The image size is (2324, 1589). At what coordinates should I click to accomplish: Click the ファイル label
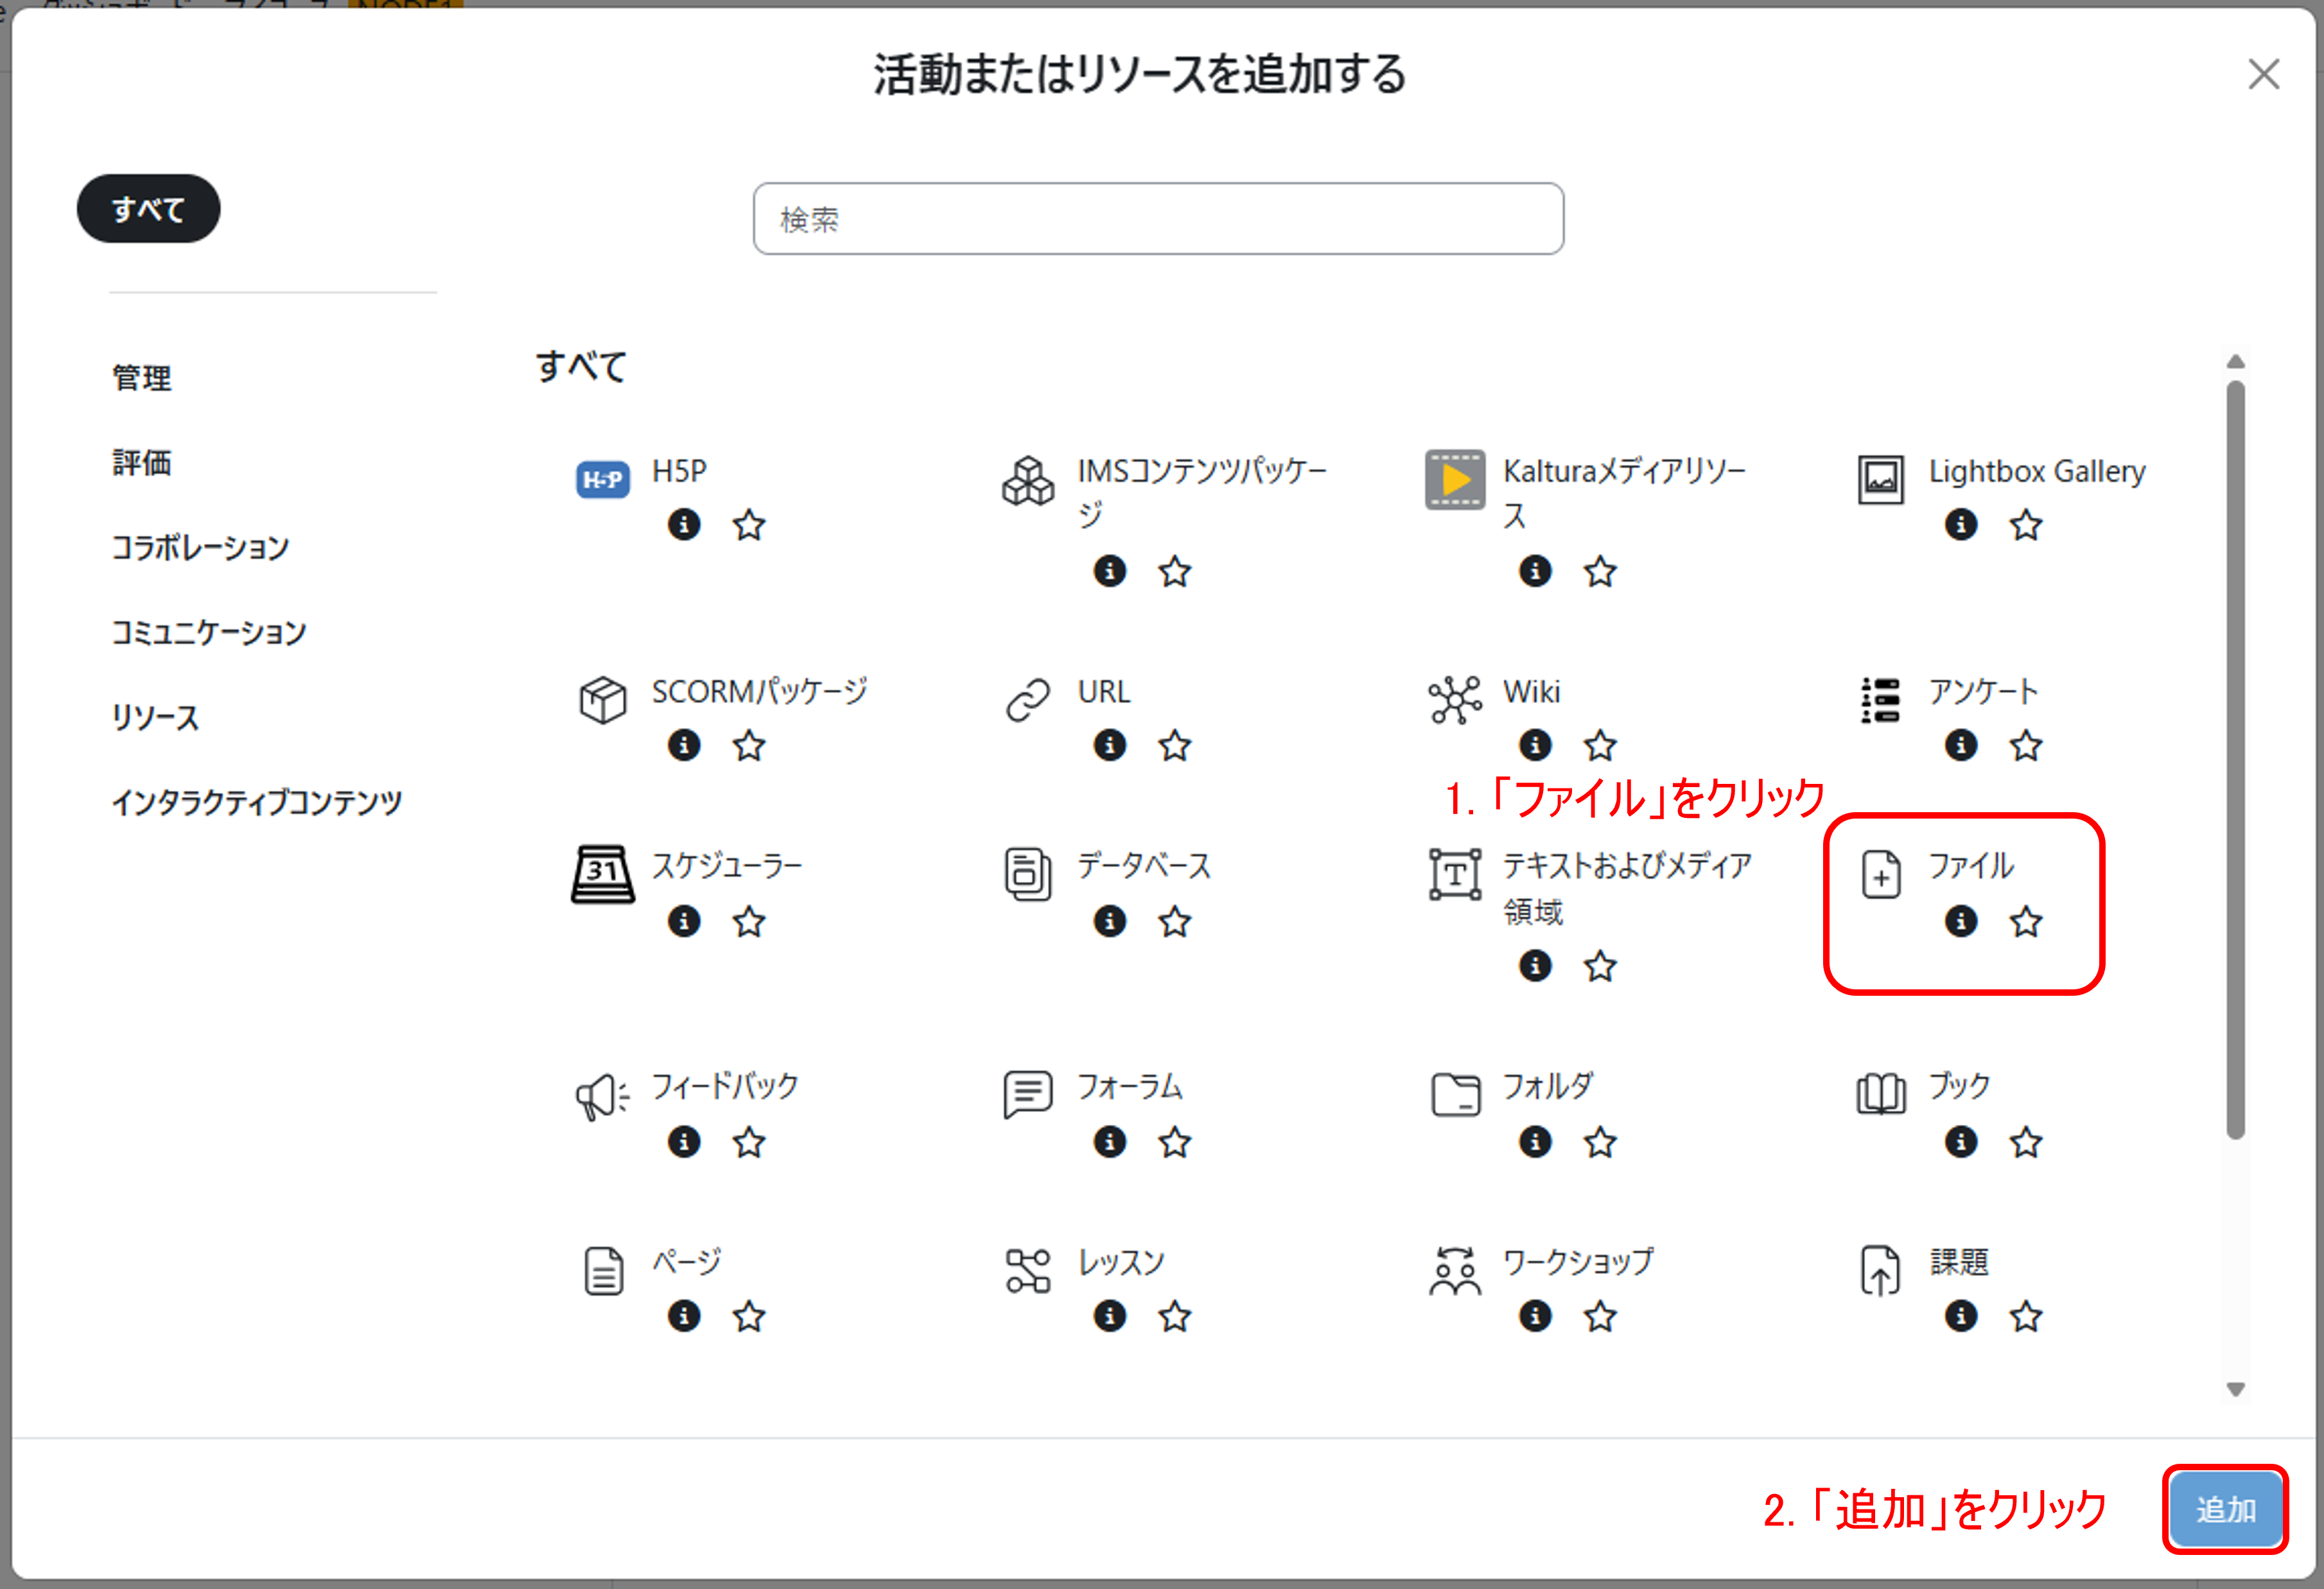point(1971,866)
